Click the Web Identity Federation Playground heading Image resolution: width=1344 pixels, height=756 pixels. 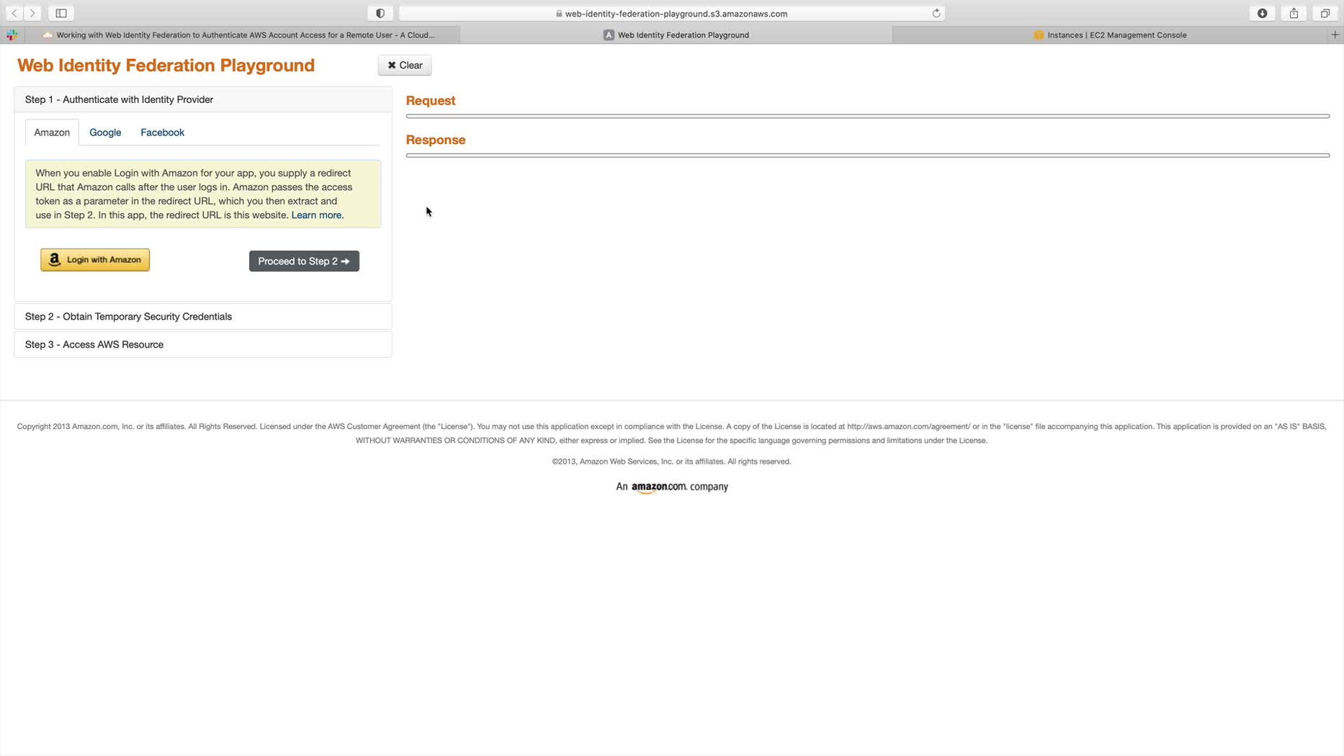[x=166, y=66]
